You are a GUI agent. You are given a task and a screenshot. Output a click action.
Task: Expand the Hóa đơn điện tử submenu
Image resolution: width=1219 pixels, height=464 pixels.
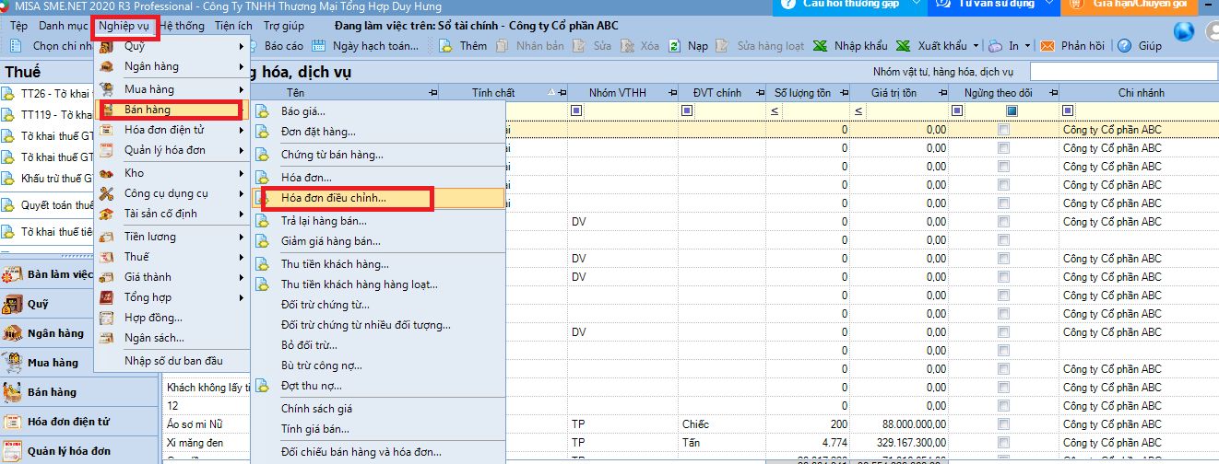[242, 130]
